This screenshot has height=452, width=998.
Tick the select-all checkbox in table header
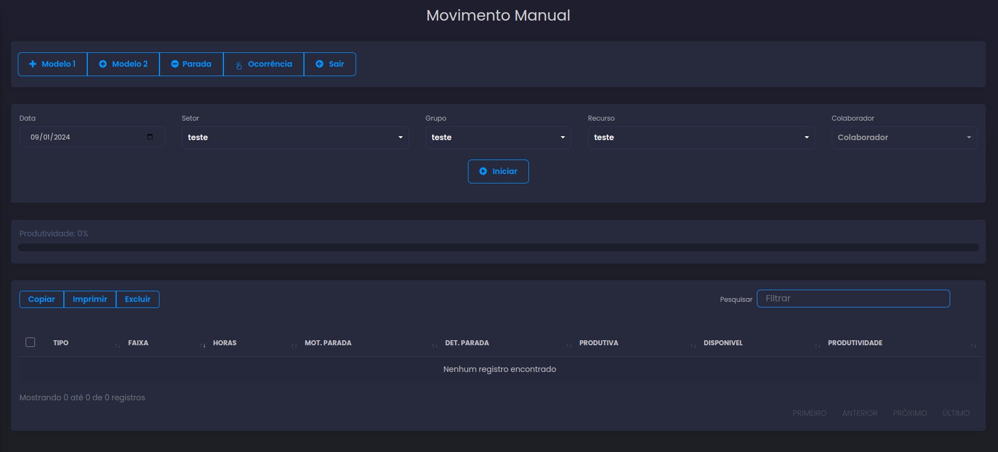tap(31, 342)
